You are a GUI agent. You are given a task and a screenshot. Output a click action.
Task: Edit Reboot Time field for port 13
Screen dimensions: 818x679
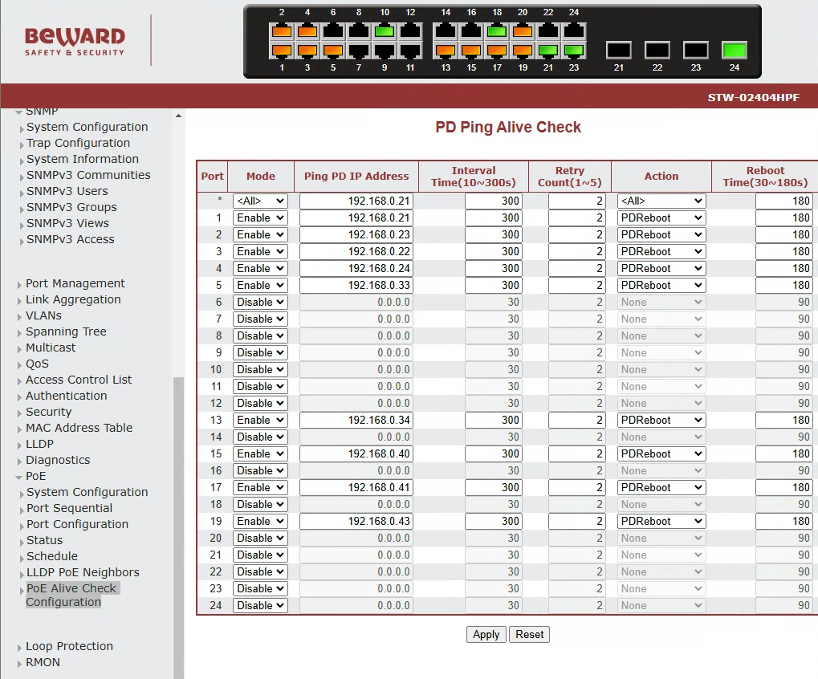784,420
